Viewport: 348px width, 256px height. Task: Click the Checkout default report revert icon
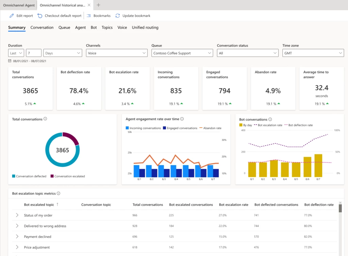click(x=39, y=16)
